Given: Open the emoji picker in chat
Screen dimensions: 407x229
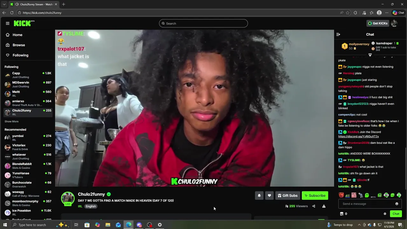Looking at the screenshot, I should (397, 204).
